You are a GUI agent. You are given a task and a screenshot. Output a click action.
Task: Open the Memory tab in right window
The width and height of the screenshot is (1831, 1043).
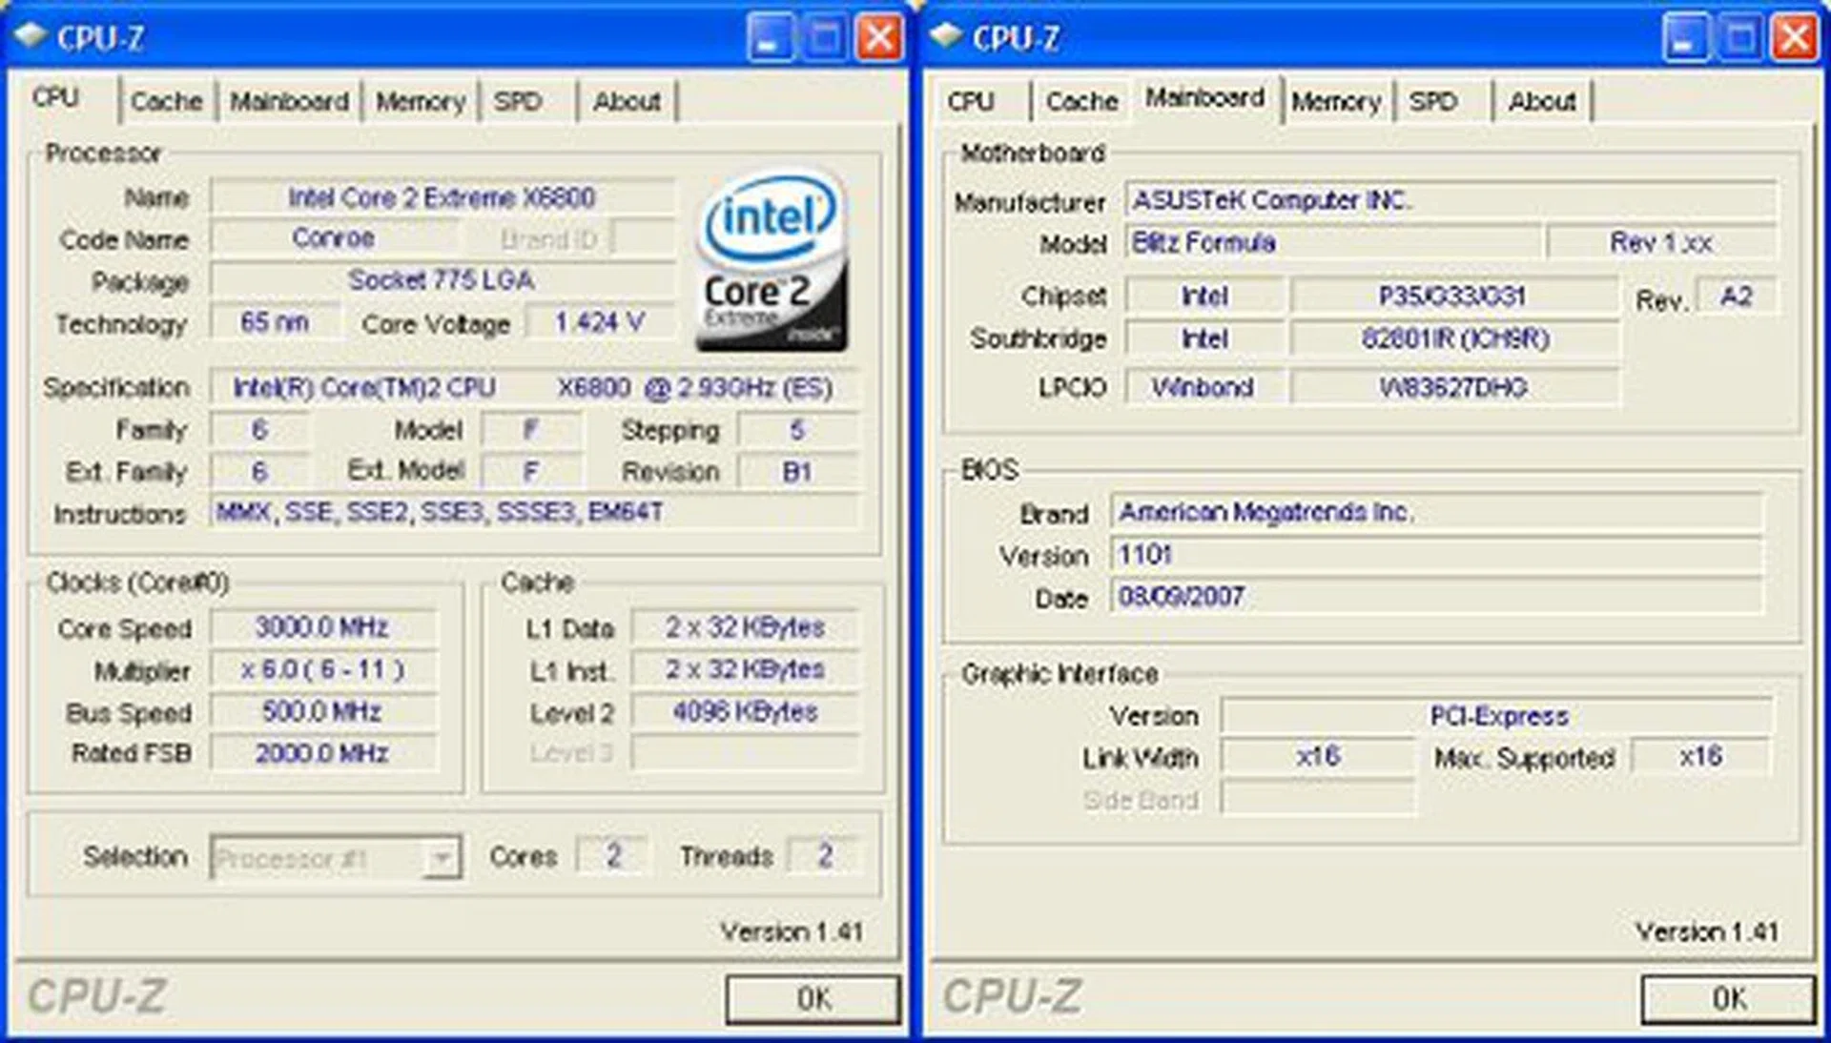click(x=1335, y=101)
